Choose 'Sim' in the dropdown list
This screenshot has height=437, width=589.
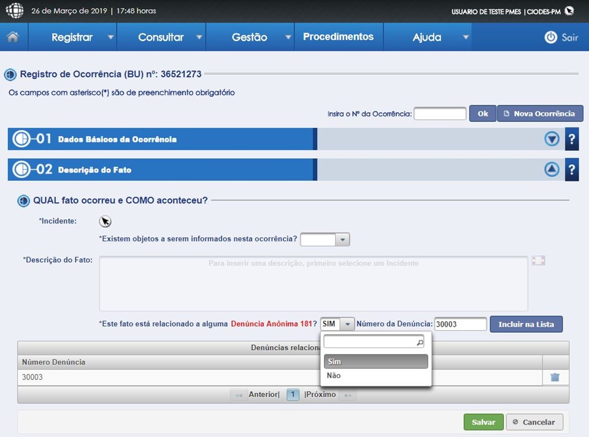click(375, 361)
